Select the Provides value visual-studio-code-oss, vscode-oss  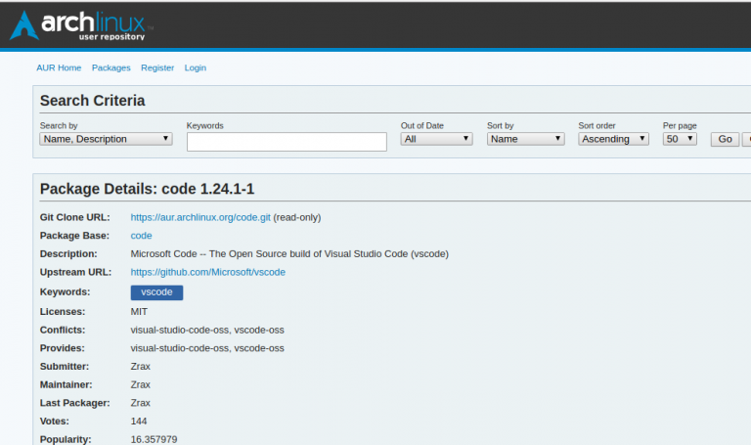click(207, 348)
